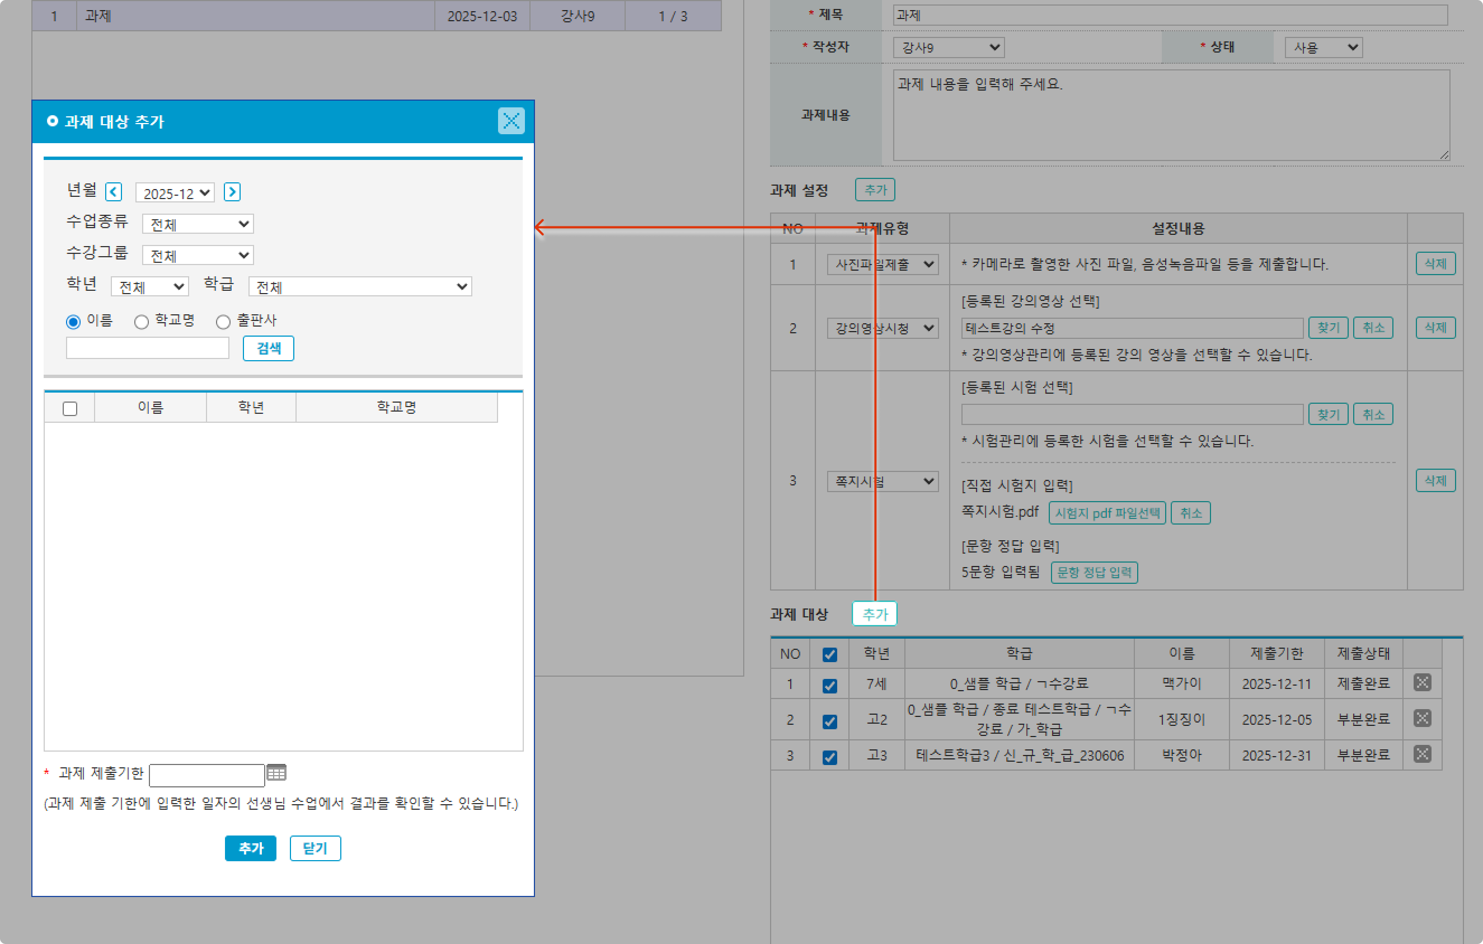Click the 과제 제출기한 date input field
Viewport: 1483px width, 944px height.
pyautogui.click(x=207, y=775)
